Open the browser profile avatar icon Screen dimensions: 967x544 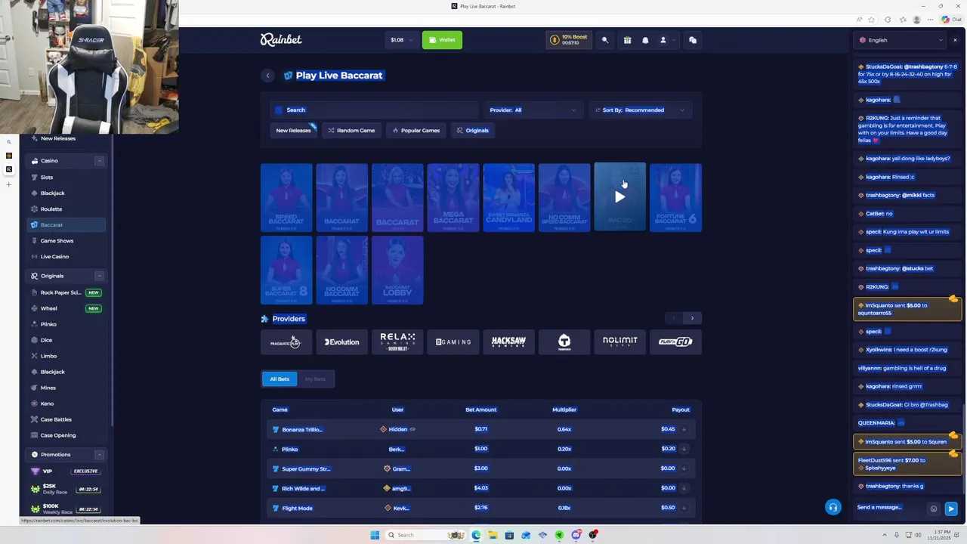coord(917,20)
